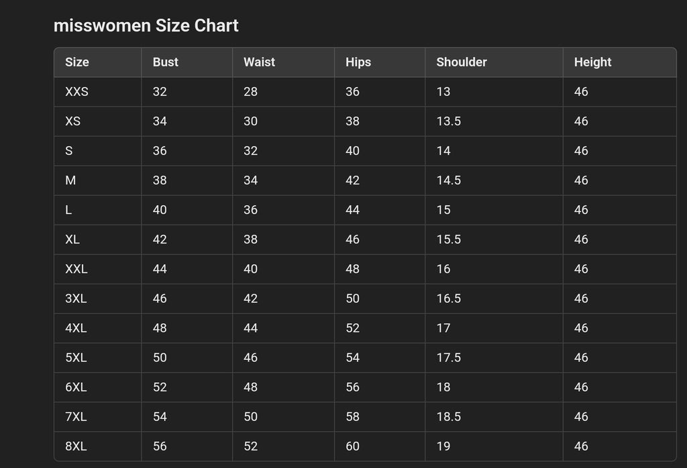The width and height of the screenshot is (687, 468).
Task: Click shoulder value 18.5 in 7XL row
Action: pyautogui.click(x=449, y=417)
